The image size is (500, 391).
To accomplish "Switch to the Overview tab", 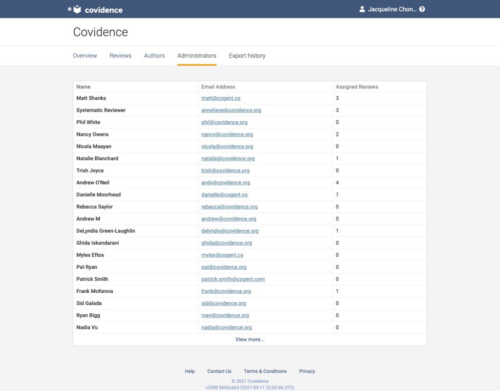I will click(85, 56).
